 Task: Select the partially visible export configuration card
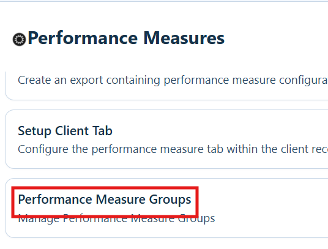click(x=166, y=86)
